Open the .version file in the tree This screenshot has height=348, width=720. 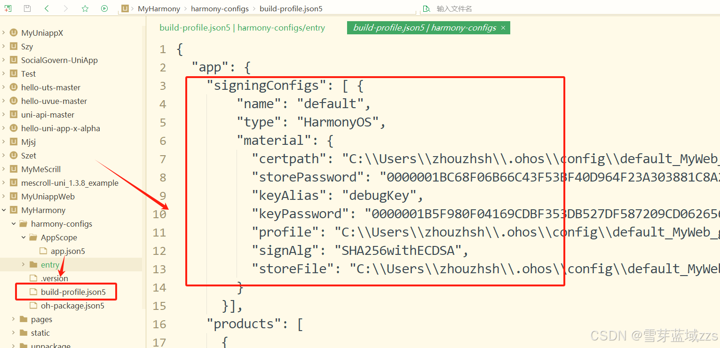54,278
